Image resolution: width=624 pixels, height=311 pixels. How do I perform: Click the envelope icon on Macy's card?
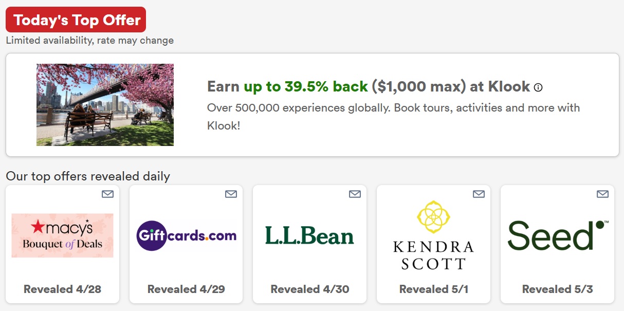107,194
